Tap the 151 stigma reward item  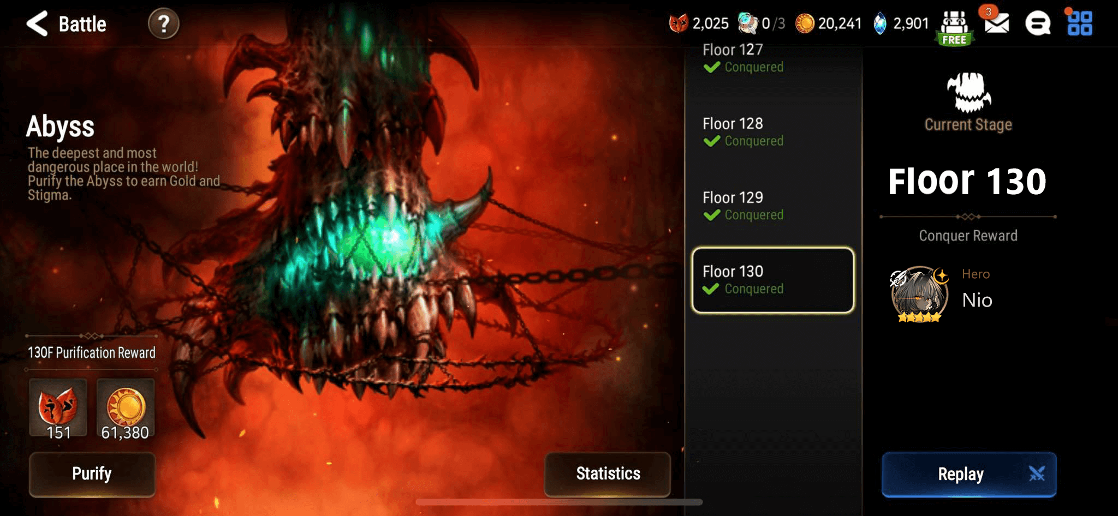58,409
